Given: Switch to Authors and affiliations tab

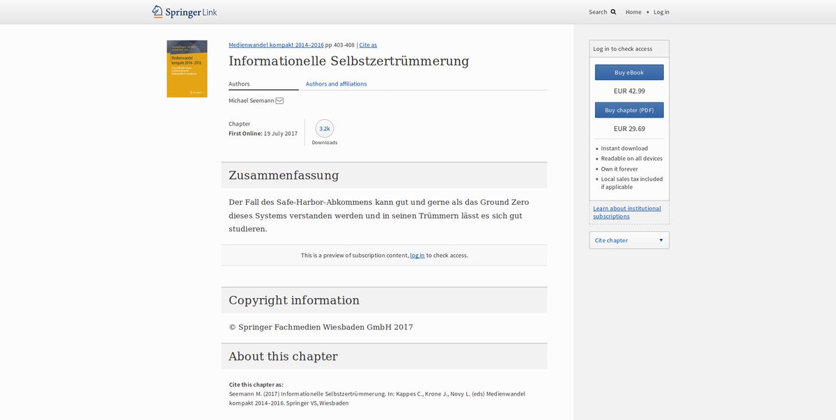Looking at the screenshot, I should [336, 84].
